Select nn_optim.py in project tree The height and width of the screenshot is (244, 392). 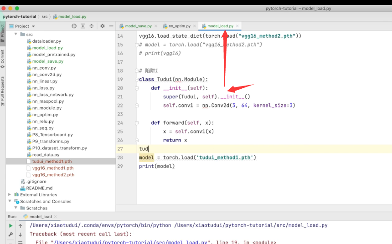pyautogui.click(x=45, y=115)
